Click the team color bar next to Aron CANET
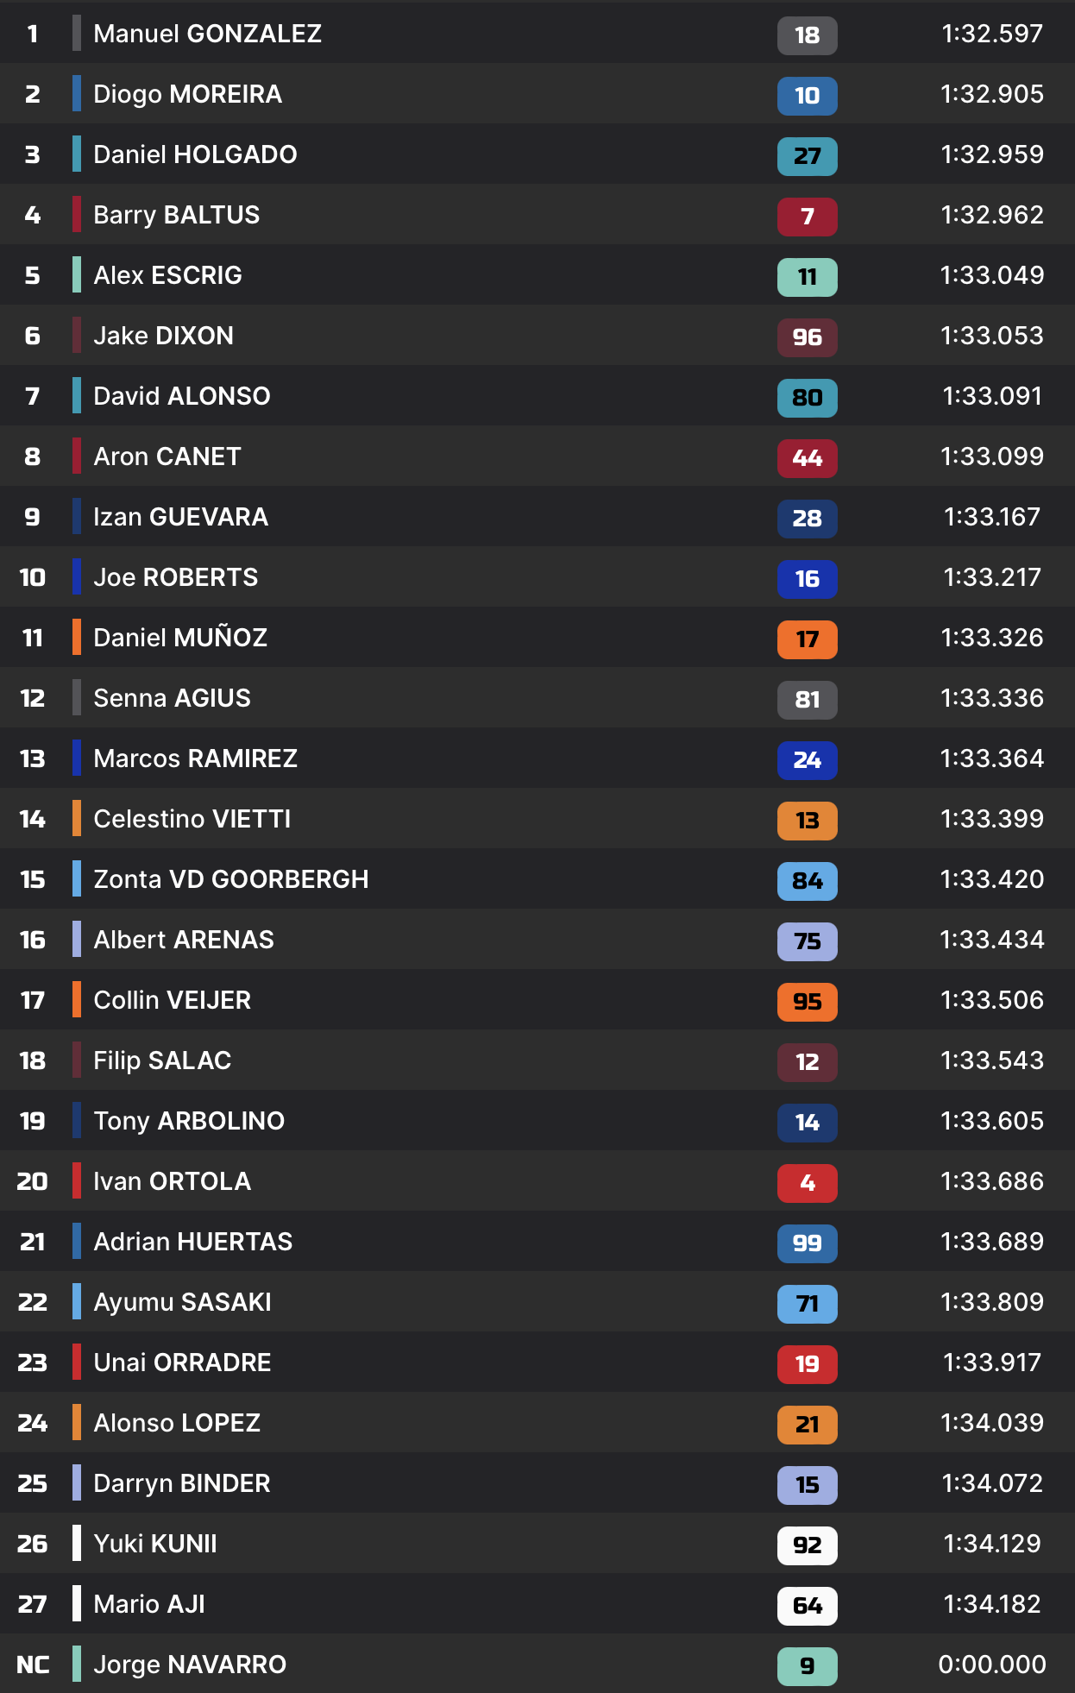Viewport: 1075px width, 1693px height. [77, 456]
